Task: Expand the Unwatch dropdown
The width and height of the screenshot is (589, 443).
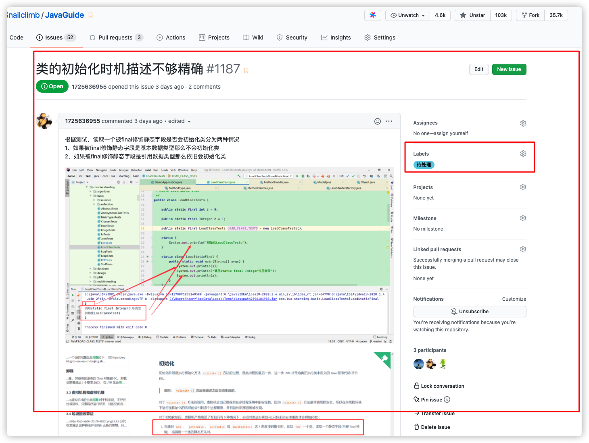Action: (407, 15)
